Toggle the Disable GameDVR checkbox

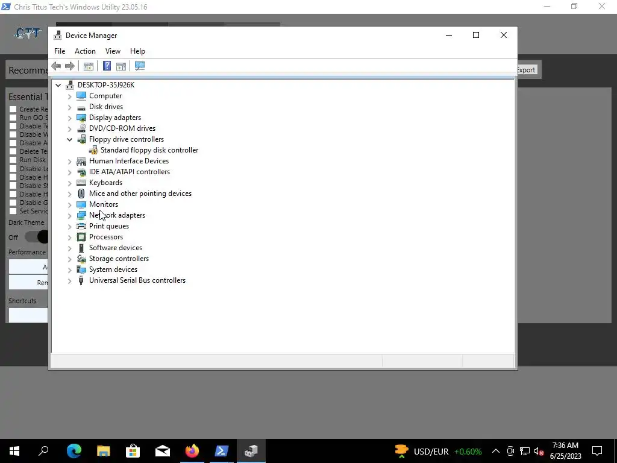point(13,203)
